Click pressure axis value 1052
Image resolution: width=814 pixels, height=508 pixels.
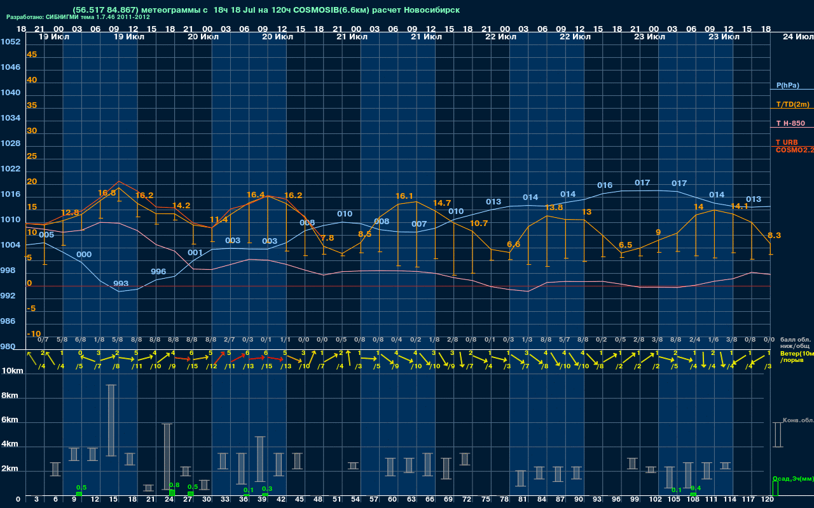(10, 42)
